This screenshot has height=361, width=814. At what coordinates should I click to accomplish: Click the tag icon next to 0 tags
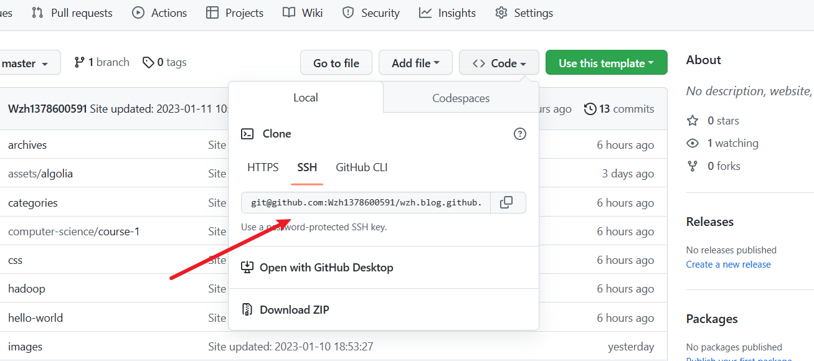pos(148,62)
